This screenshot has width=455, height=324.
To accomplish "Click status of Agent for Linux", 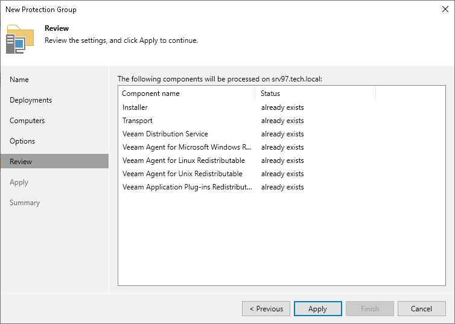I will pyautogui.click(x=282, y=160).
